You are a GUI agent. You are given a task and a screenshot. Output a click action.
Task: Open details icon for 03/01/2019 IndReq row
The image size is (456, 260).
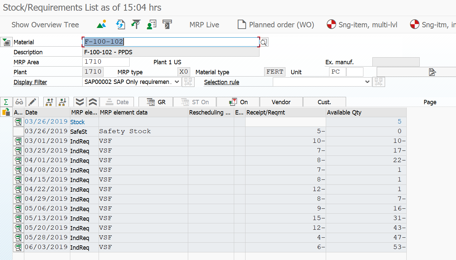tap(18, 141)
